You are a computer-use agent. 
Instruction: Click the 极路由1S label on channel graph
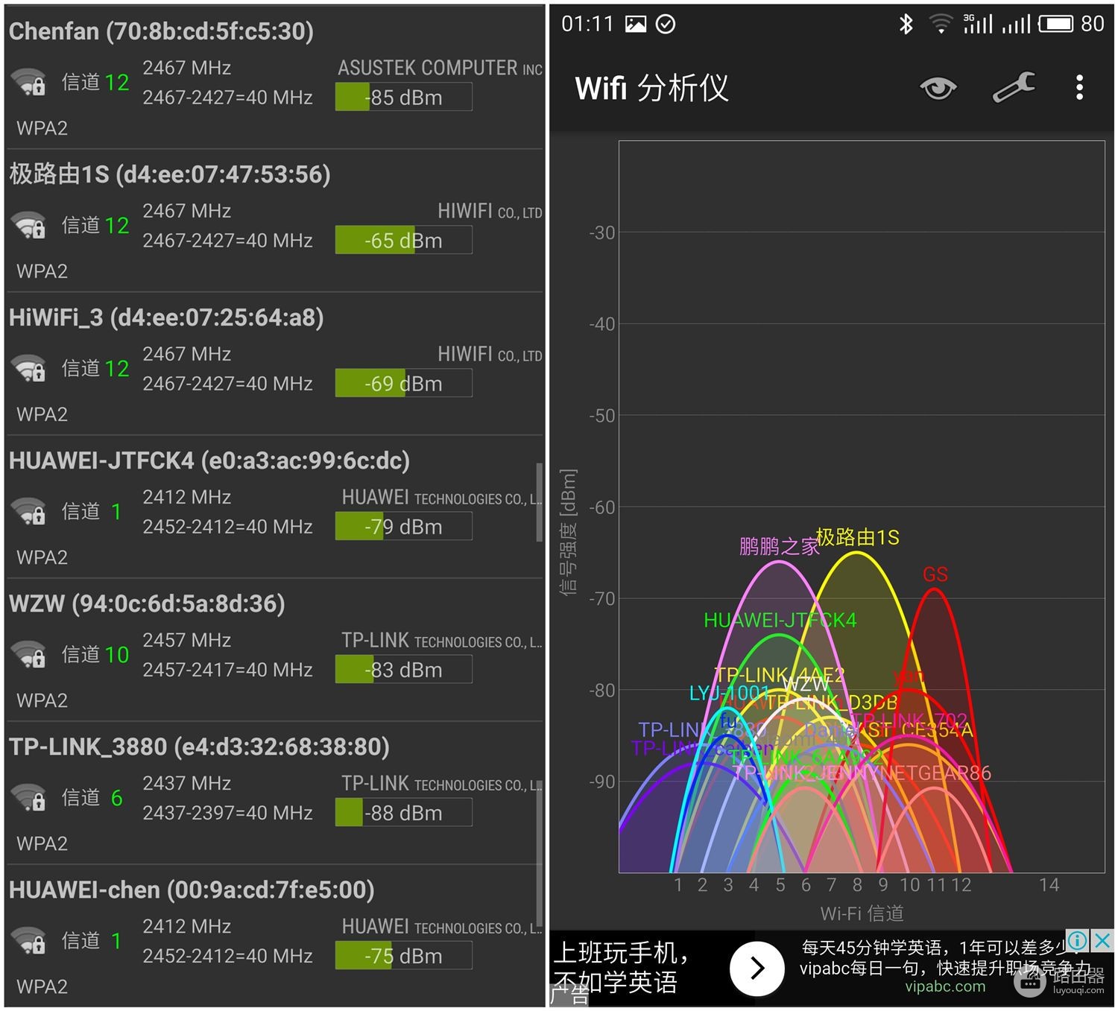click(x=858, y=537)
